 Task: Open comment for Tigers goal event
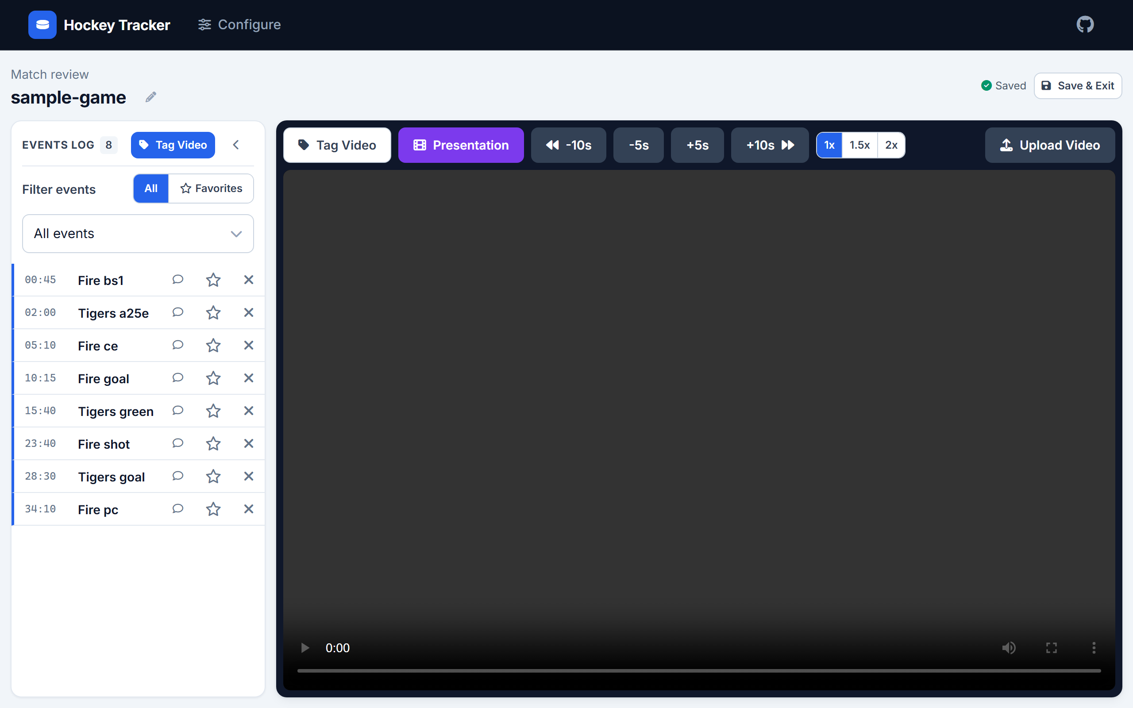[x=177, y=476]
